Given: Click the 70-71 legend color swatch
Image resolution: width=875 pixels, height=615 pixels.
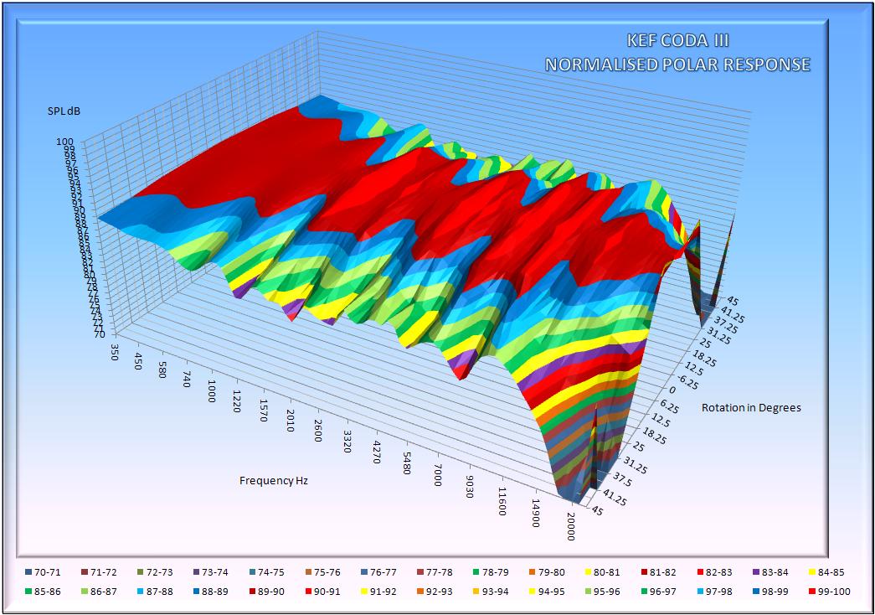Looking at the screenshot, I should [28, 572].
